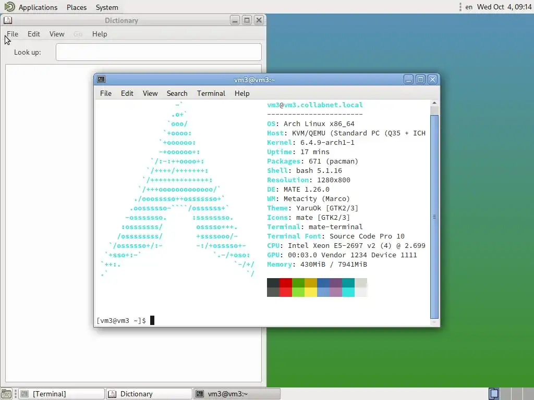534x400 pixels.
Task: Maximize the vm3@vm3 terminal window
Action: 421,80
